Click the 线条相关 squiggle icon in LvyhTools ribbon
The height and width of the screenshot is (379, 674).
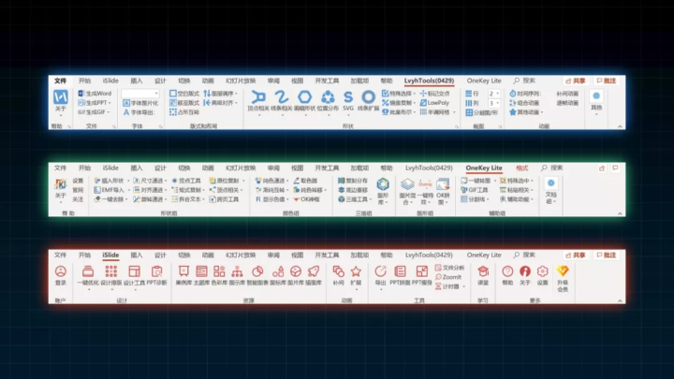pyautogui.click(x=282, y=97)
